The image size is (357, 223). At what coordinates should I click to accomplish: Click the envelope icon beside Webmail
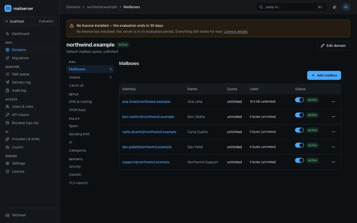point(7,215)
